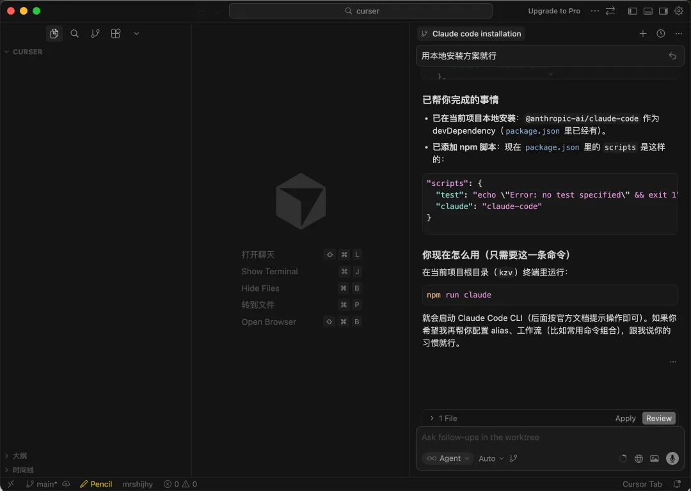Click Upgrade to Pro

(x=554, y=11)
